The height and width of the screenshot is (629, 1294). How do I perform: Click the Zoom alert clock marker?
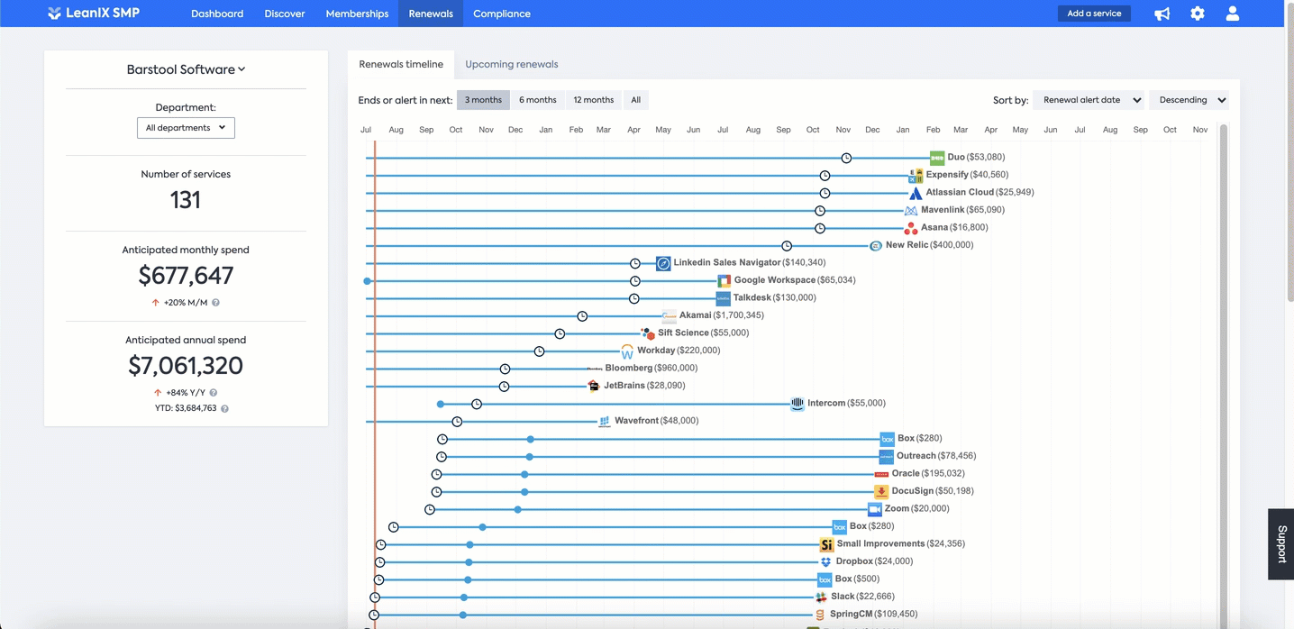pyautogui.click(x=430, y=510)
